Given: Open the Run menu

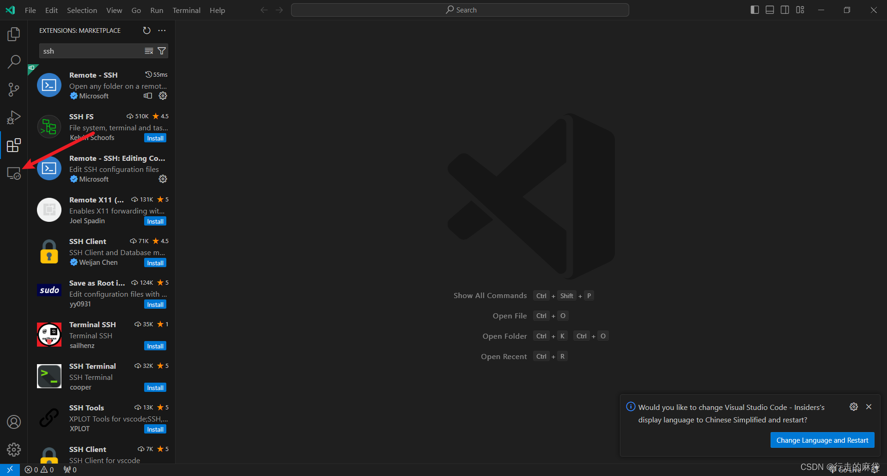Looking at the screenshot, I should [157, 10].
